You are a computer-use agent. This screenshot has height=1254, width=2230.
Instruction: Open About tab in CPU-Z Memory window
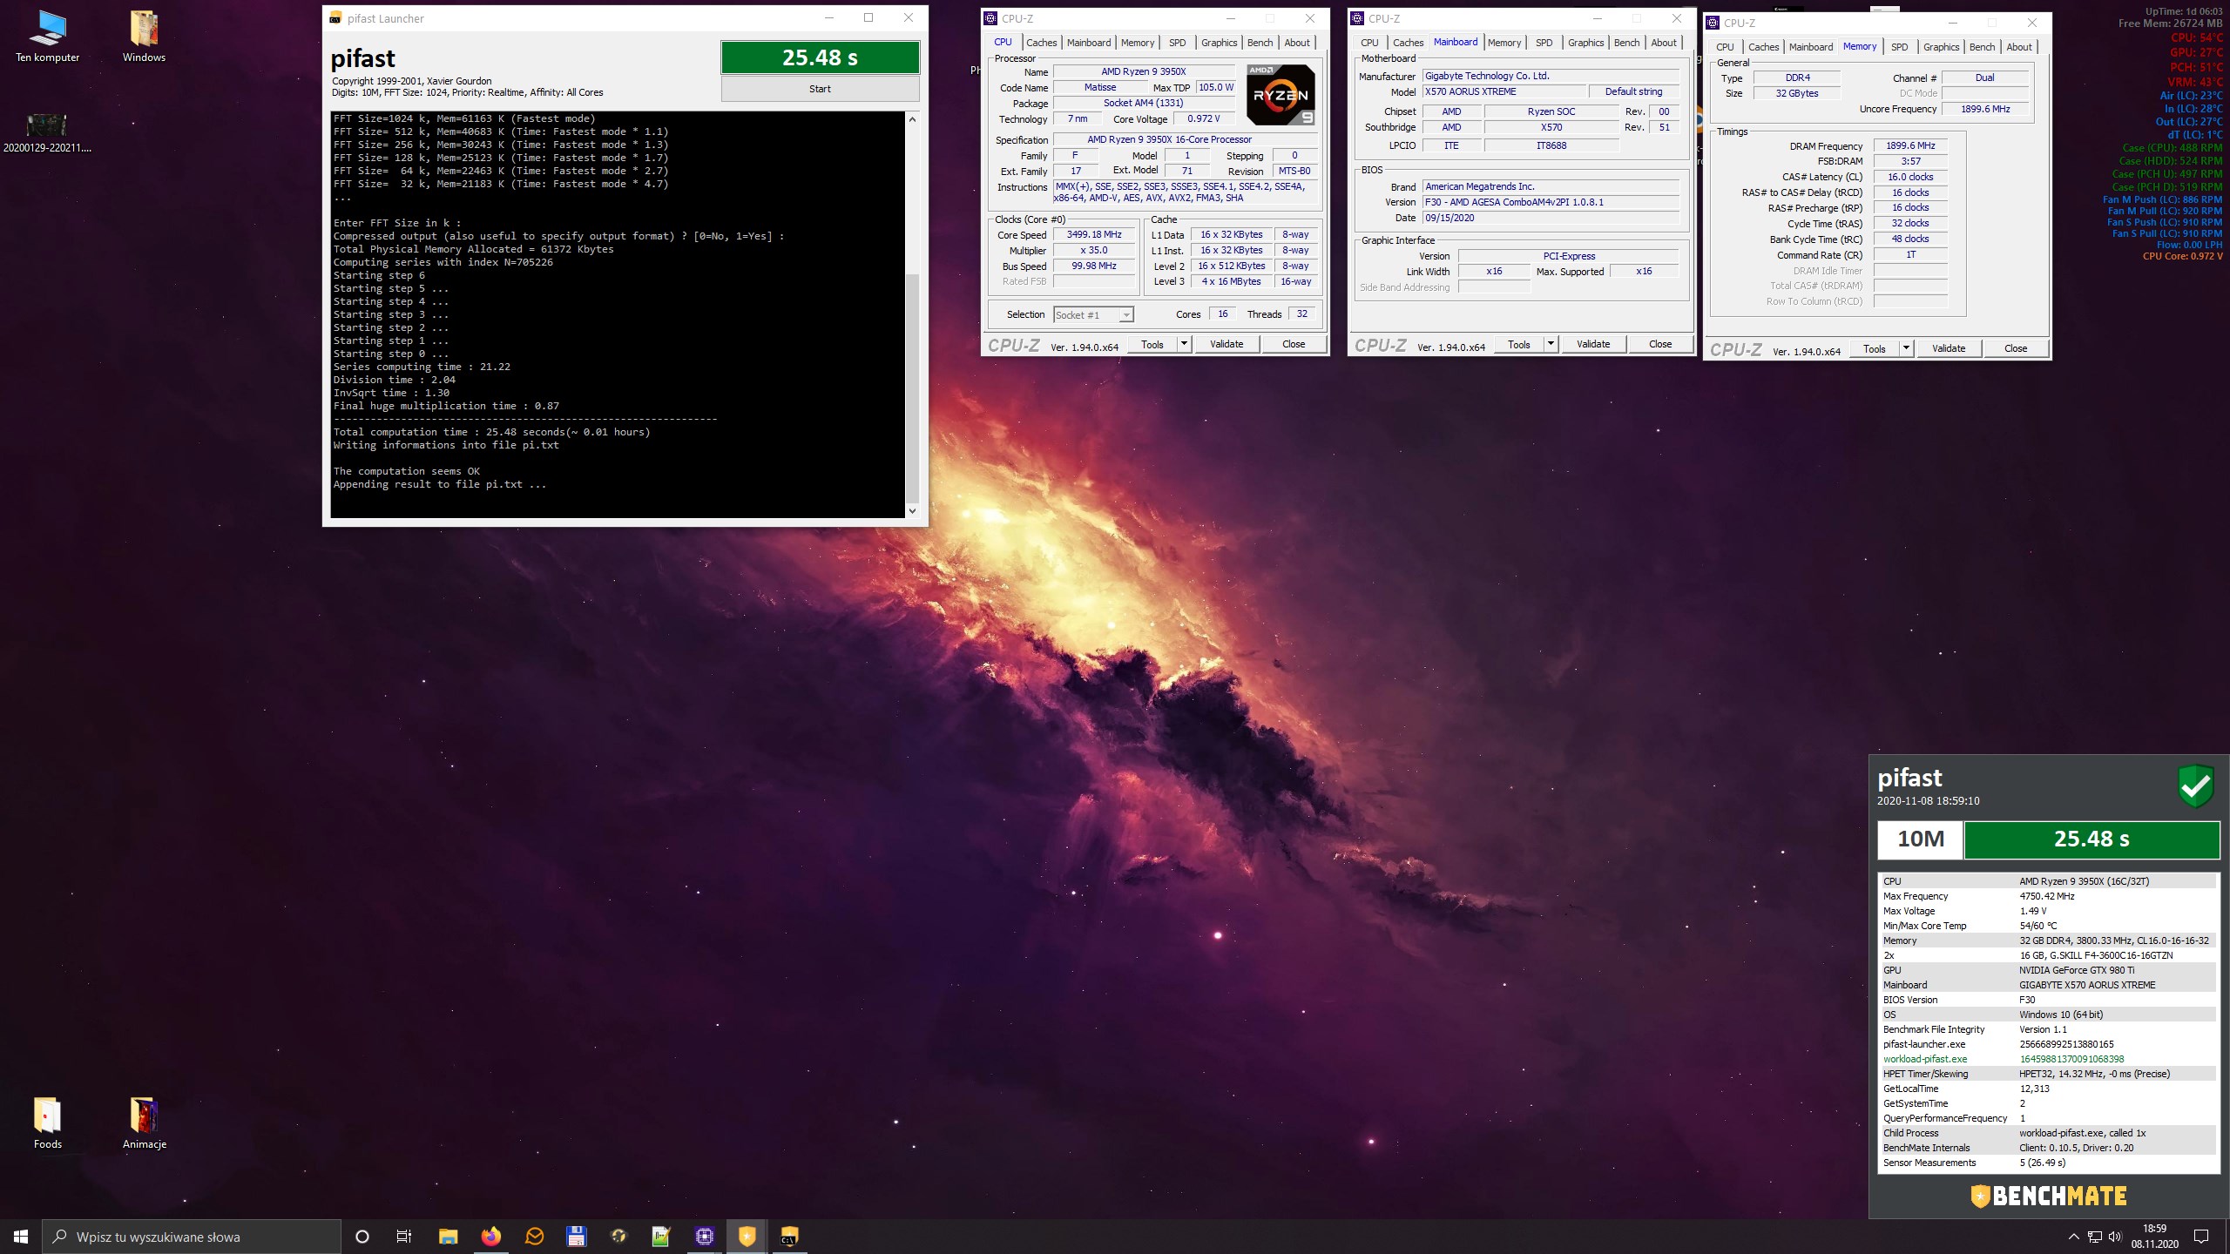pyautogui.click(x=2019, y=47)
